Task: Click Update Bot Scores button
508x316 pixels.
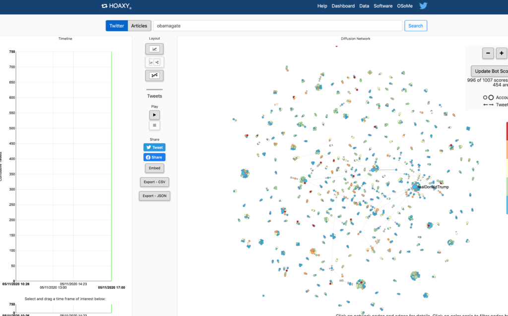Action: pos(490,71)
